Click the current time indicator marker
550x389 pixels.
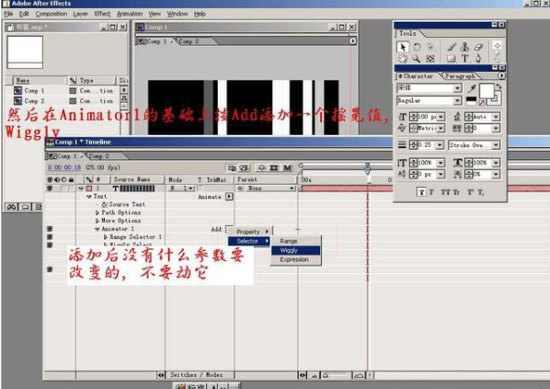coord(367,168)
